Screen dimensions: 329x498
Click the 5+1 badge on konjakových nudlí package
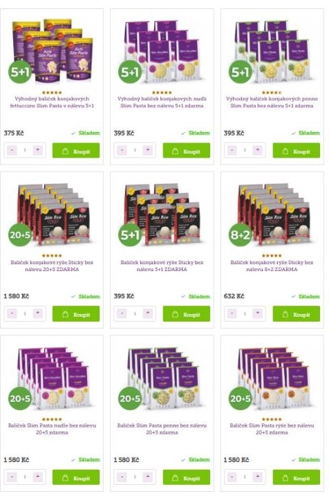tap(130, 72)
